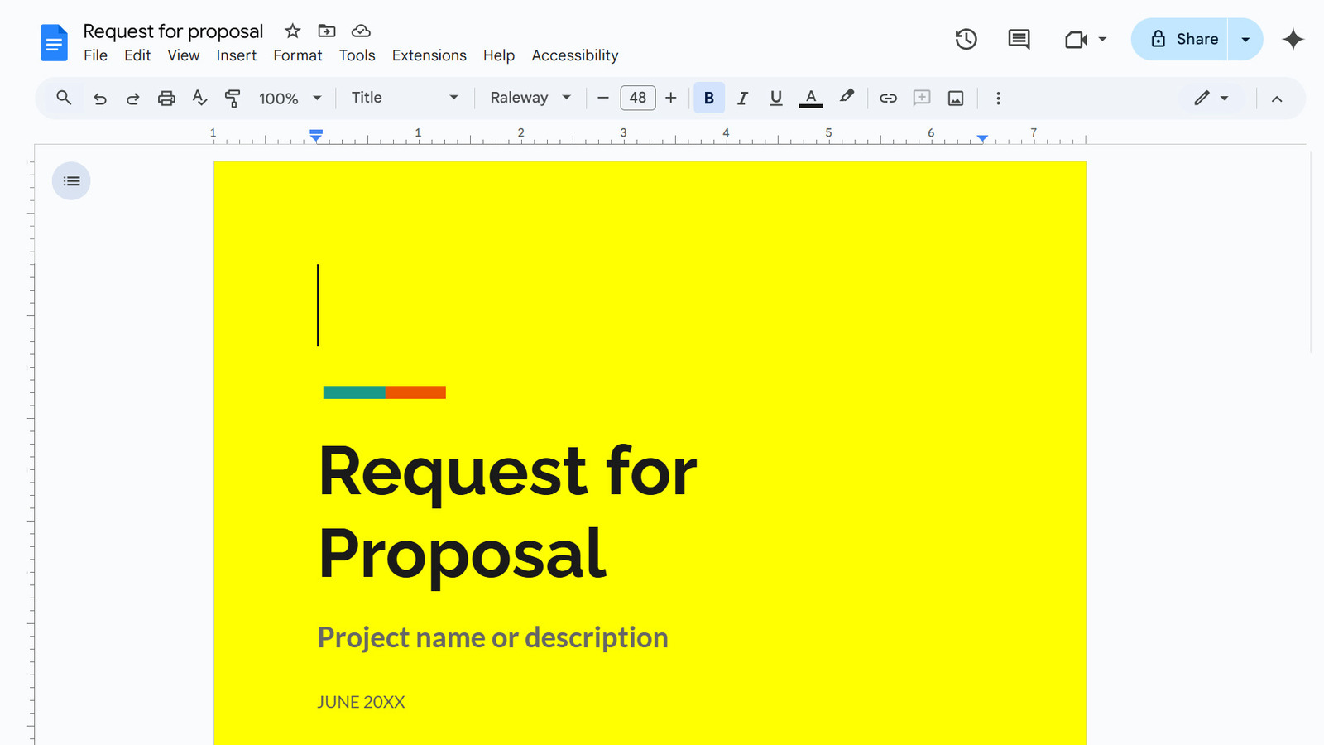The width and height of the screenshot is (1324, 745).
Task: Select the print icon
Action: point(166,98)
